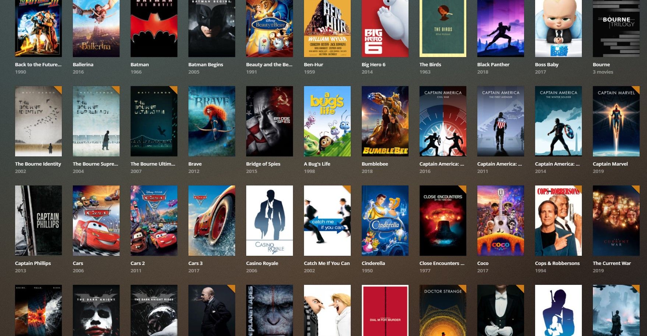The image size is (647, 336).
Task: Open the Coco poster
Action: pos(501,220)
